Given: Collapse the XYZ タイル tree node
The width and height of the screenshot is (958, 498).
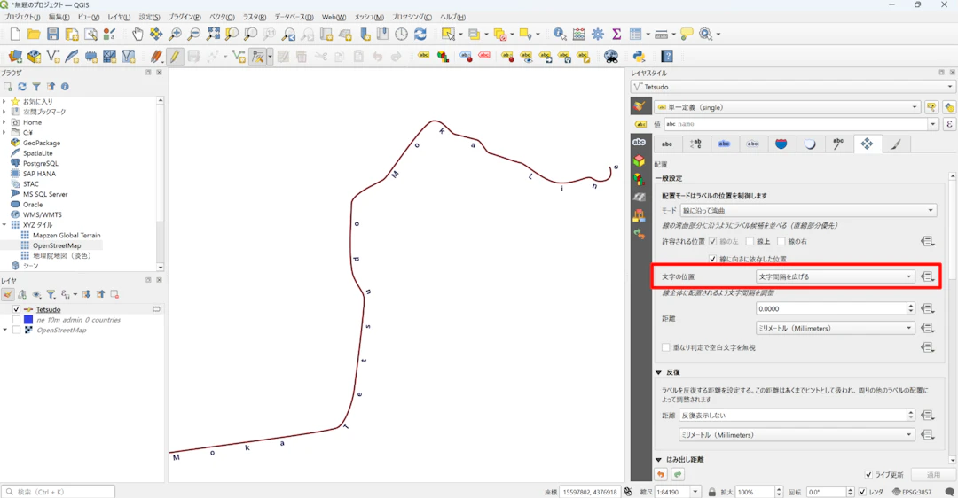Looking at the screenshot, I should (4, 225).
